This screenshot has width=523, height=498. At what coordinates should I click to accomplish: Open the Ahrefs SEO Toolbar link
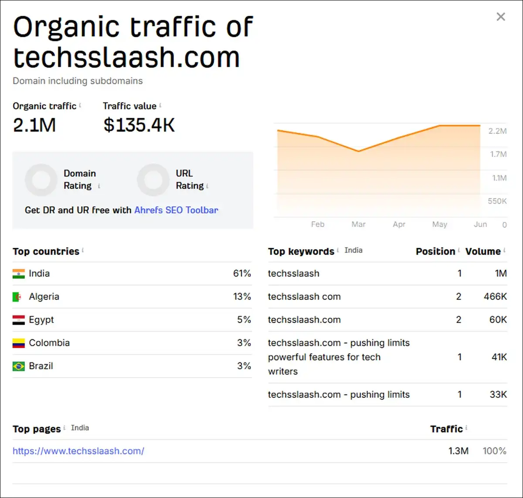(176, 210)
